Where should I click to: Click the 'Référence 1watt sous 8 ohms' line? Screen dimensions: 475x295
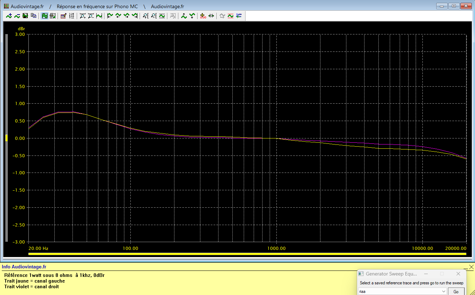point(54,275)
